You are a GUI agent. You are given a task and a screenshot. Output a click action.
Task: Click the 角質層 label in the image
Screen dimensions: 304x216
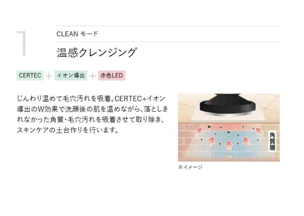tap(272, 142)
